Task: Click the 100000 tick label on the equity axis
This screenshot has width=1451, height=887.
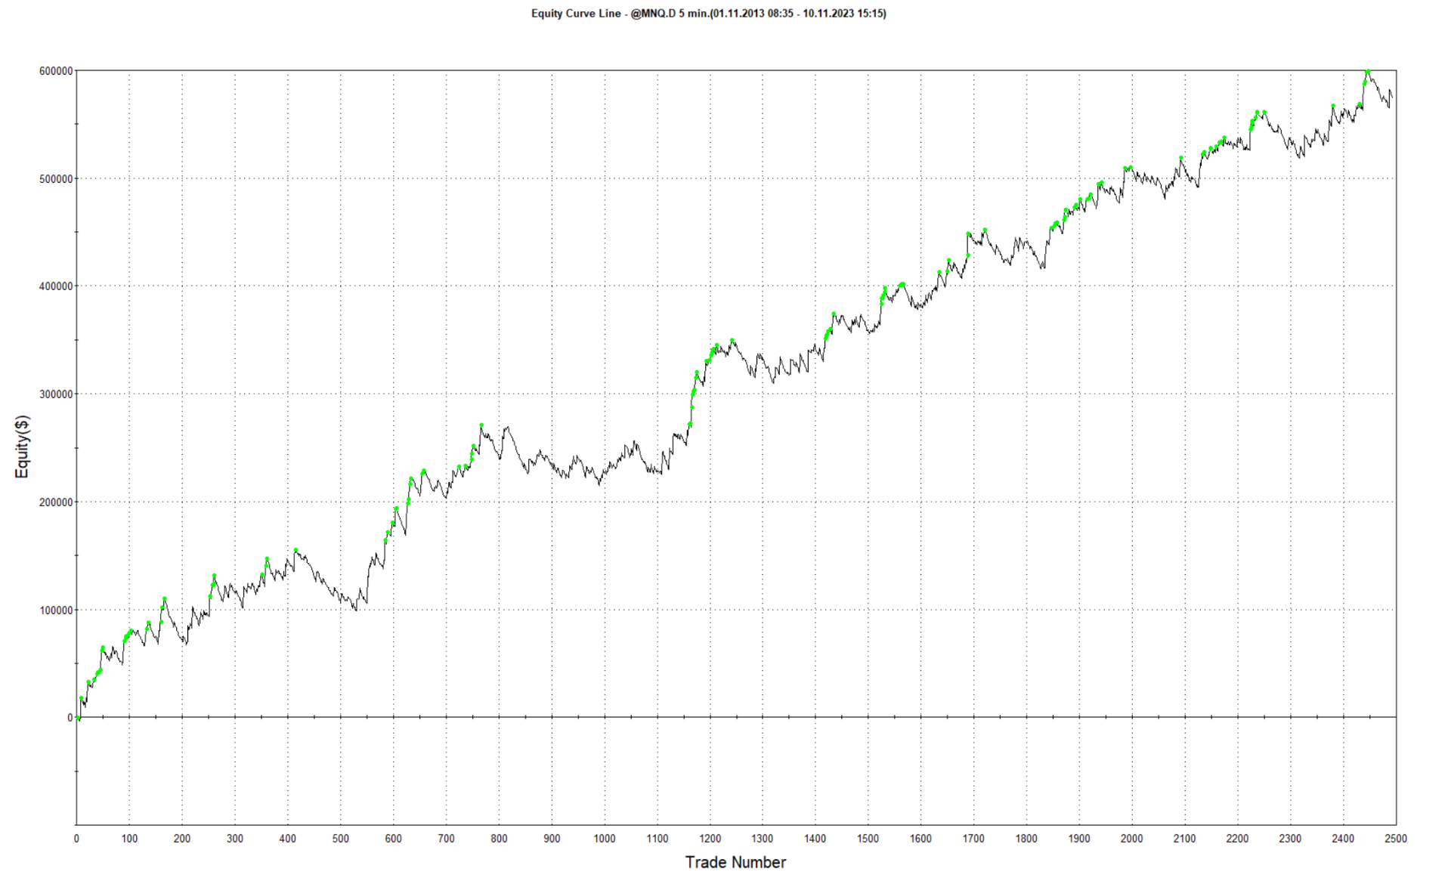Action: click(56, 610)
